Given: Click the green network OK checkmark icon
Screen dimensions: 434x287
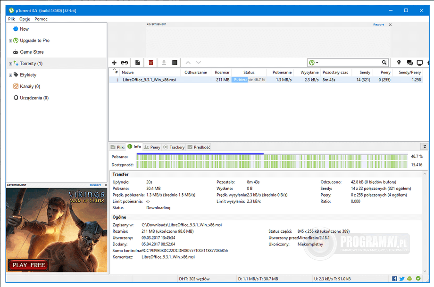Looking at the screenshot, I should click(418, 279).
